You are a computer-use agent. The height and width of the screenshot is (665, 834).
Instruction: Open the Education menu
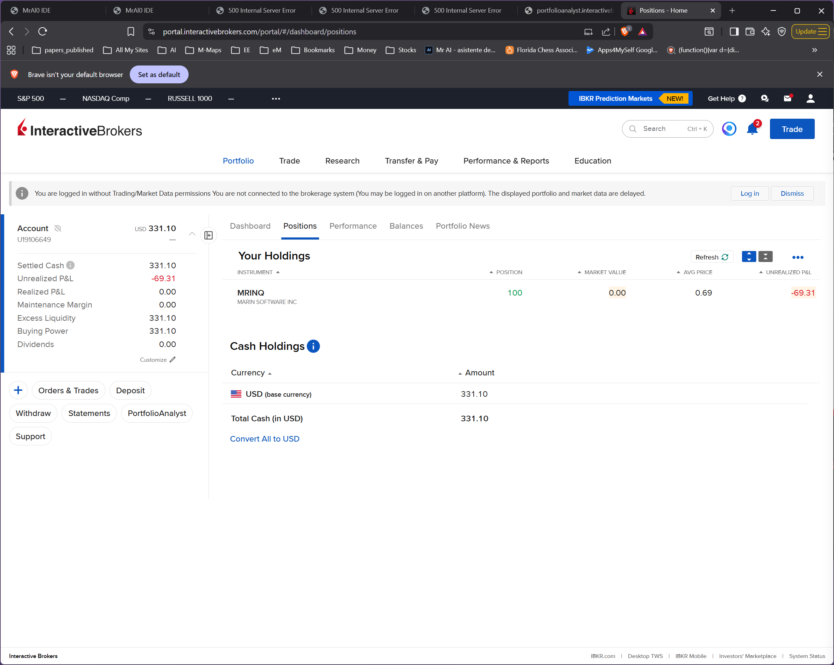click(593, 161)
